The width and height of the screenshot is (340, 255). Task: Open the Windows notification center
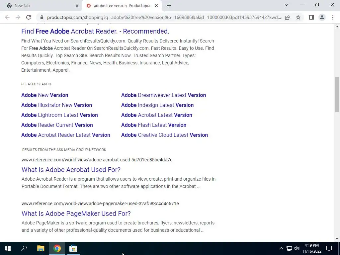(x=329, y=248)
